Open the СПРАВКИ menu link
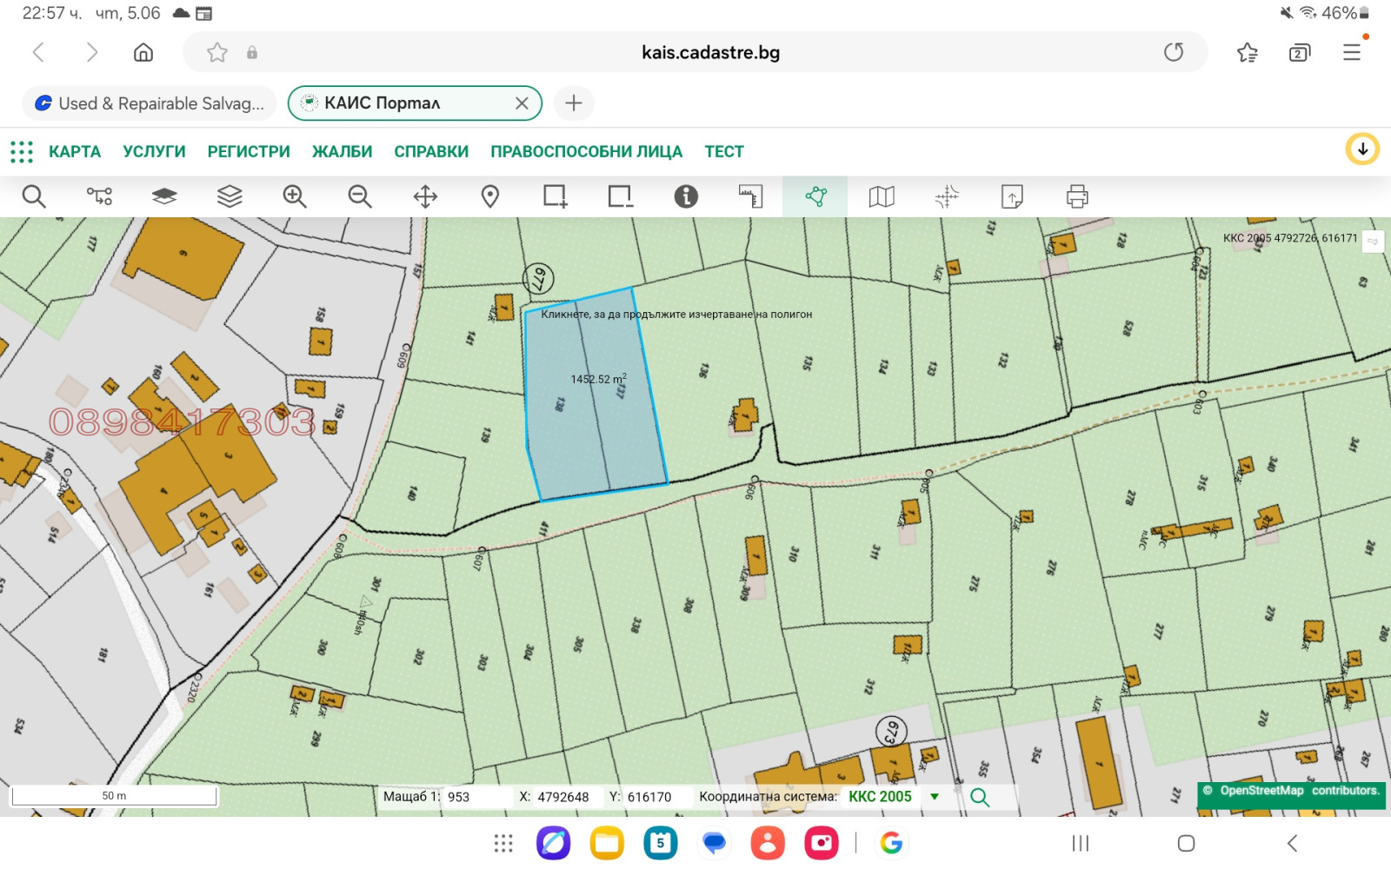 tap(431, 152)
